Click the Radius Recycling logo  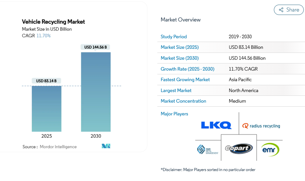click(x=261, y=126)
